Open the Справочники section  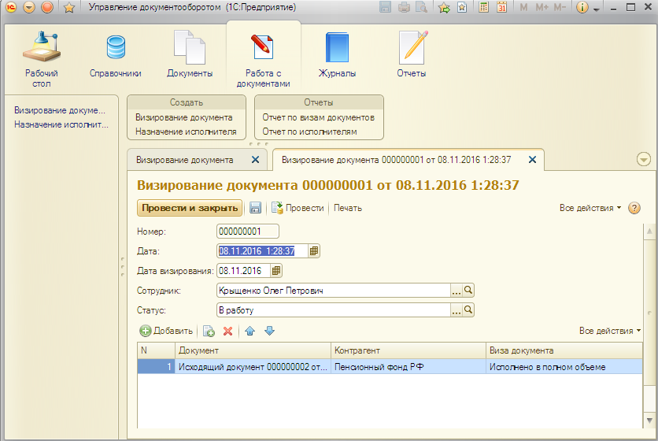(116, 54)
